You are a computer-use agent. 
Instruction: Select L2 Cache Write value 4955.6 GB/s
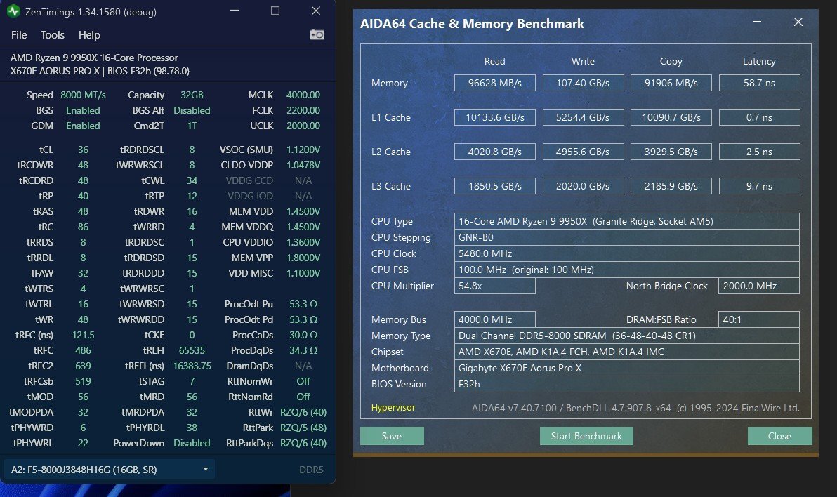[583, 152]
